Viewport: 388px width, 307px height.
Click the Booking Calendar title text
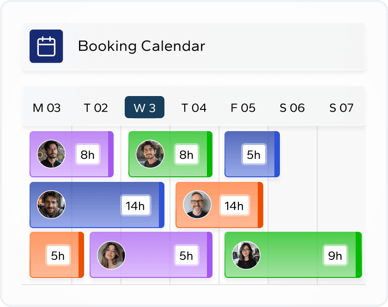pyautogui.click(x=141, y=46)
